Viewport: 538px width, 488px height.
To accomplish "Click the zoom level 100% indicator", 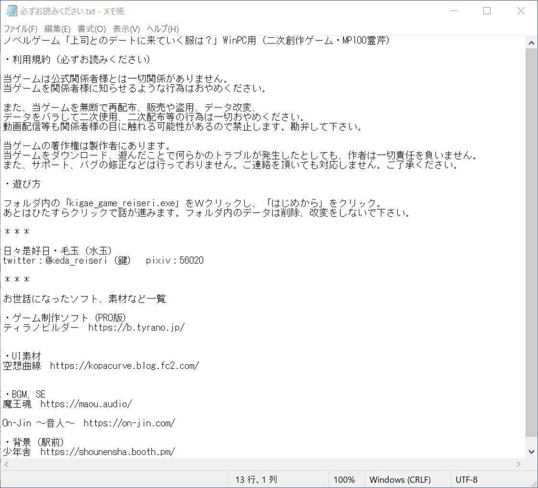I will point(345,479).
